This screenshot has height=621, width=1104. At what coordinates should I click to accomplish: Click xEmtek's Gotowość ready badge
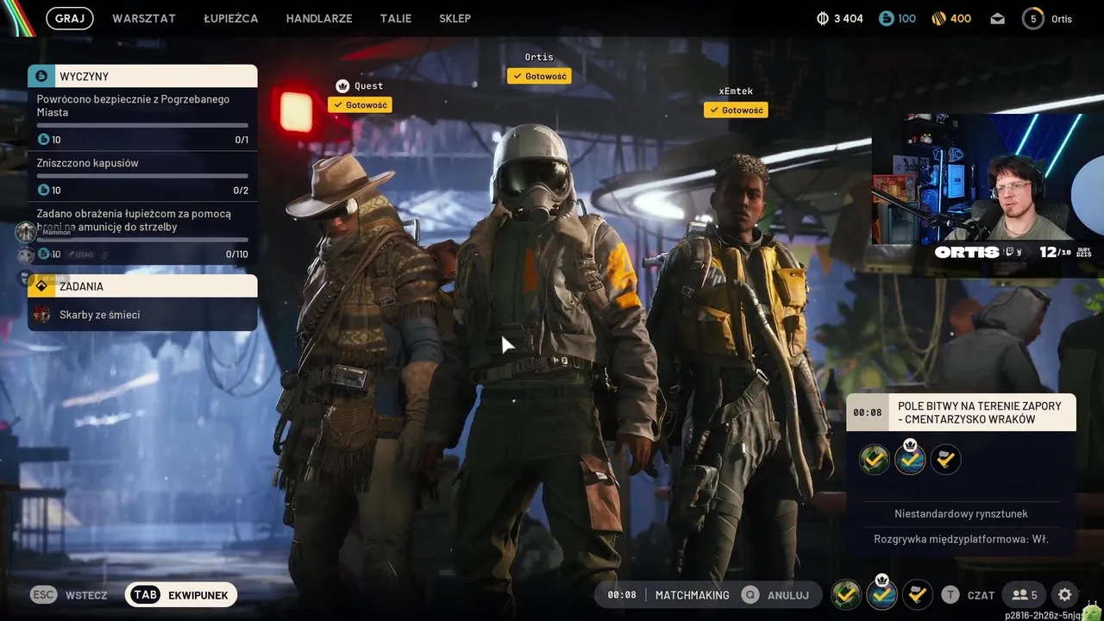(736, 110)
